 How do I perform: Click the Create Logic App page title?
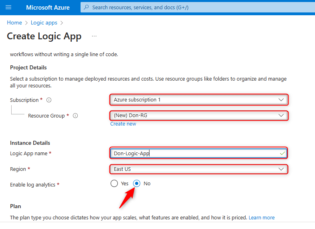(x=44, y=36)
